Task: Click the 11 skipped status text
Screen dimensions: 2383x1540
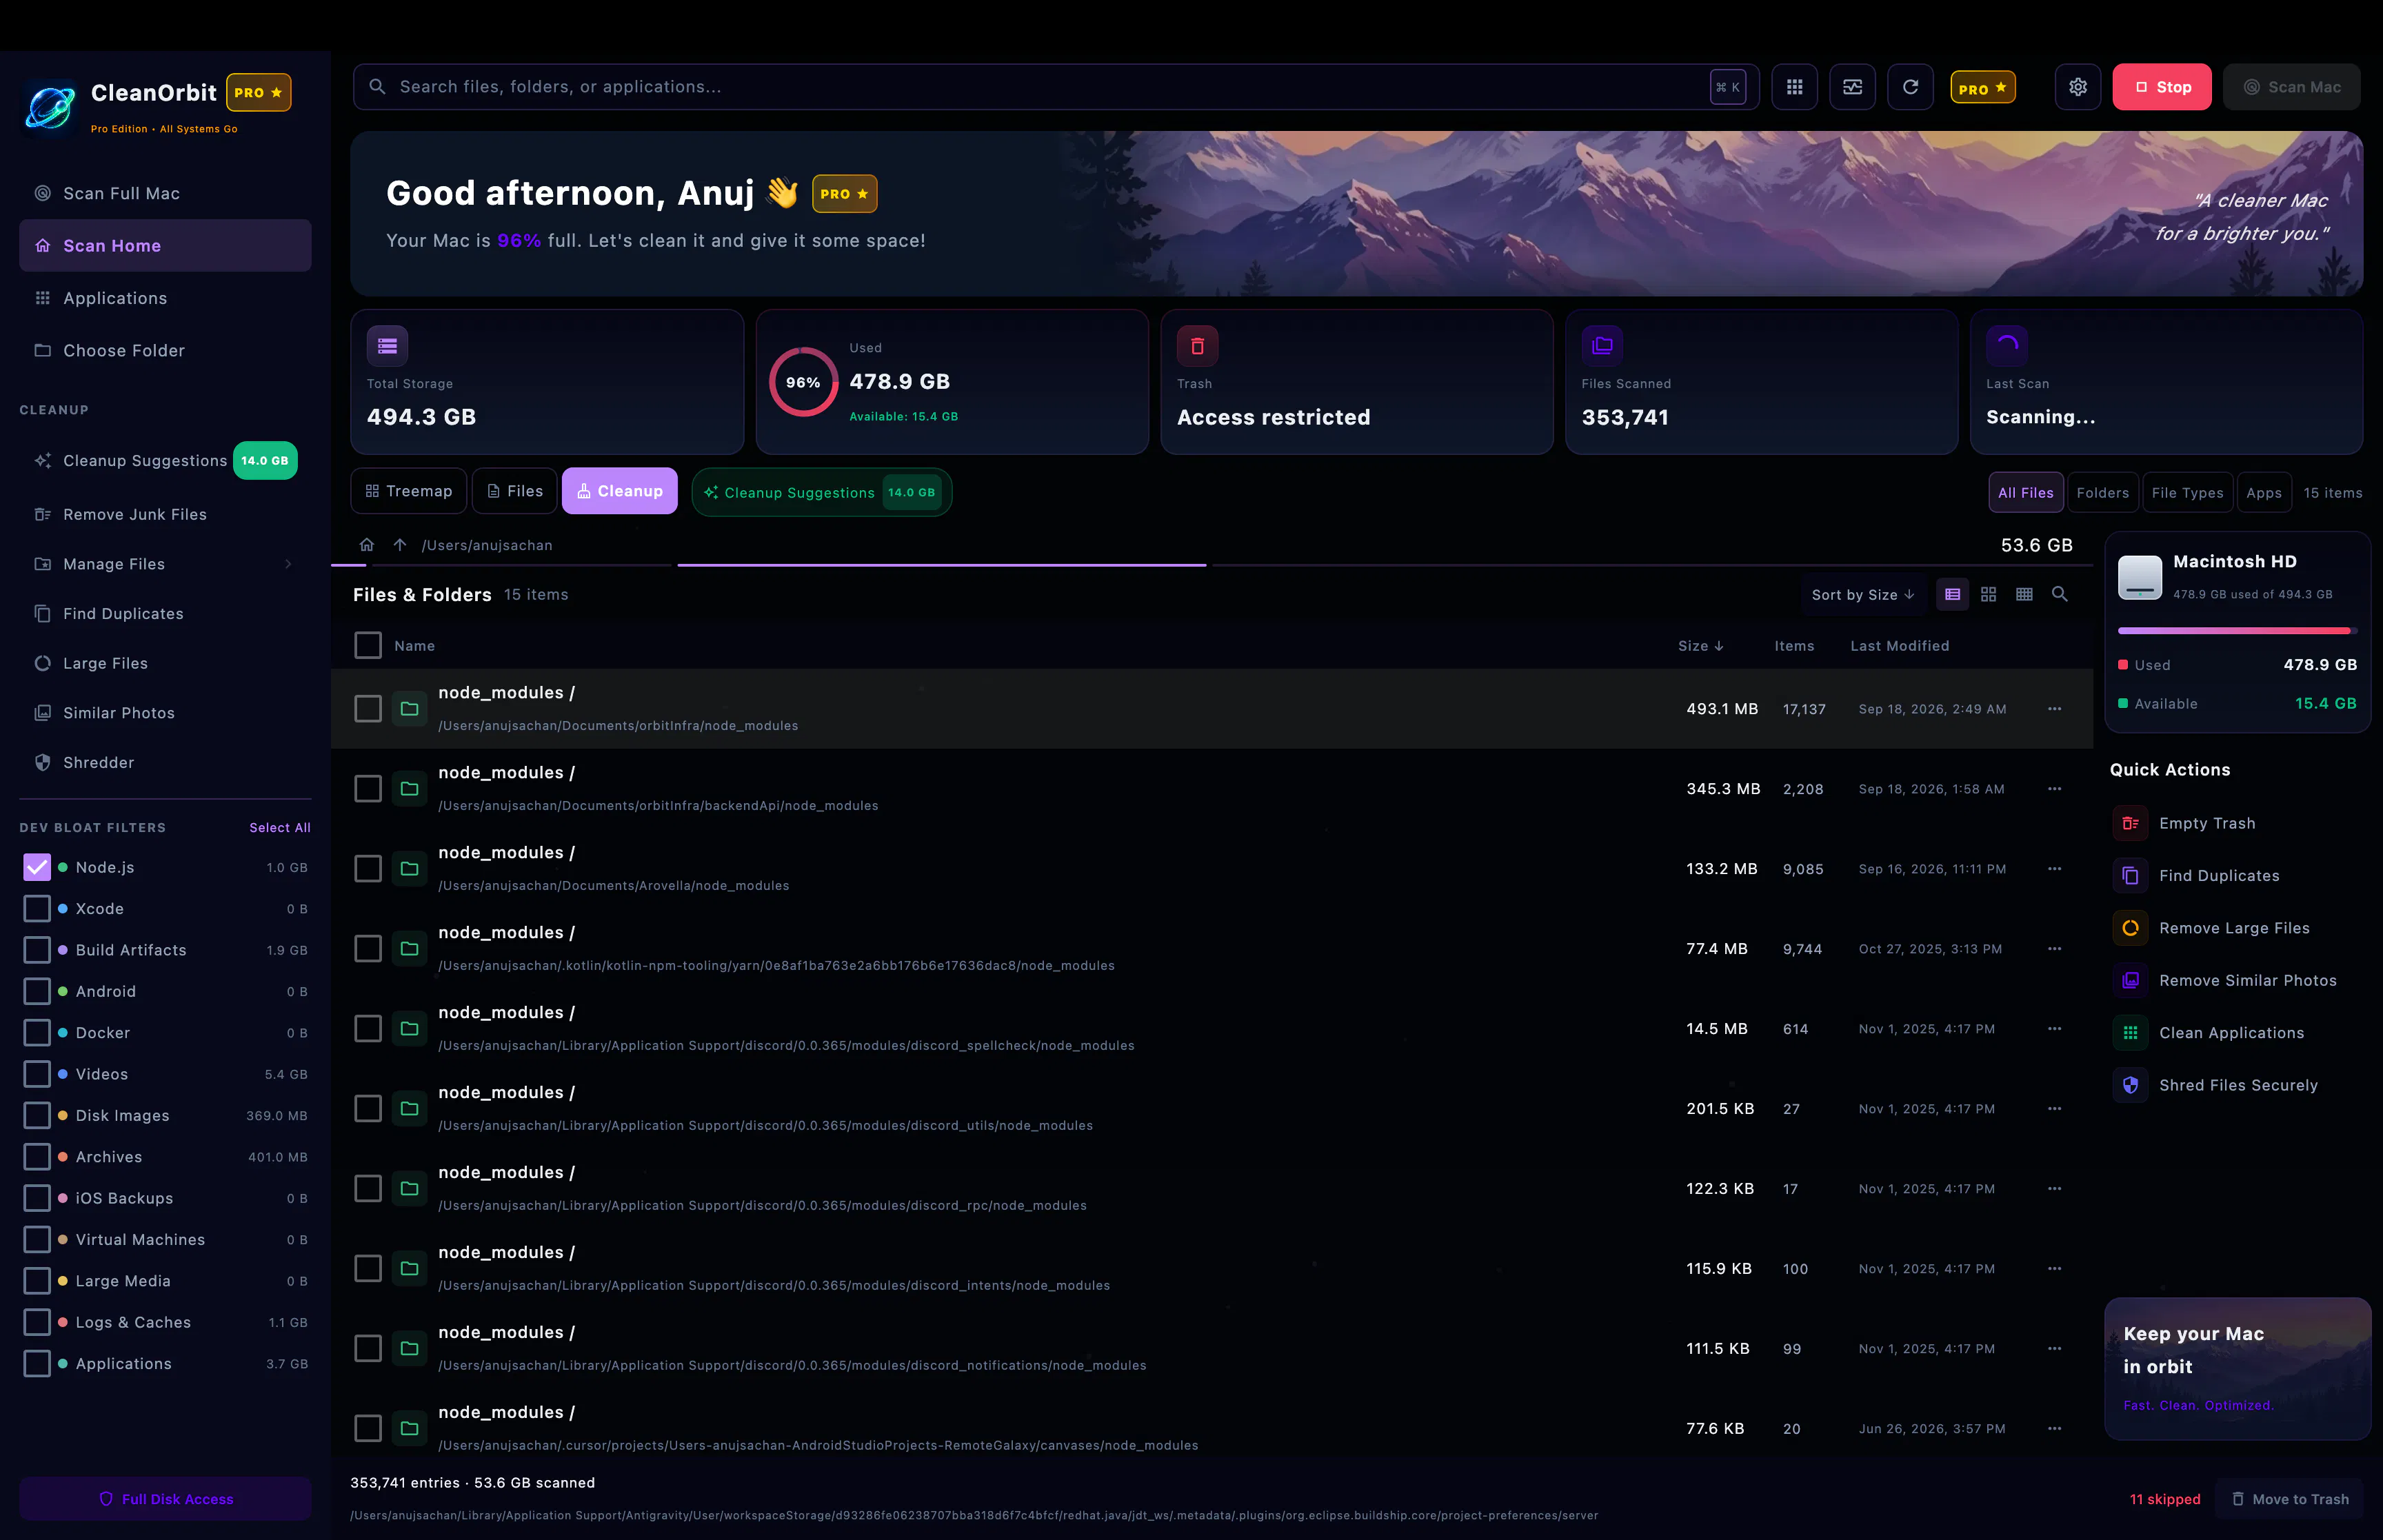Action: (2164, 1499)
